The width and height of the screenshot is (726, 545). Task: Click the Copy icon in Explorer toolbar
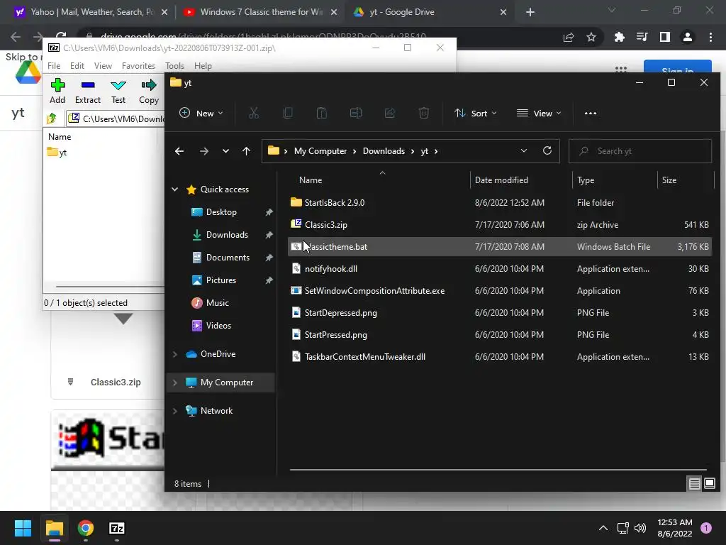point(288,113)
